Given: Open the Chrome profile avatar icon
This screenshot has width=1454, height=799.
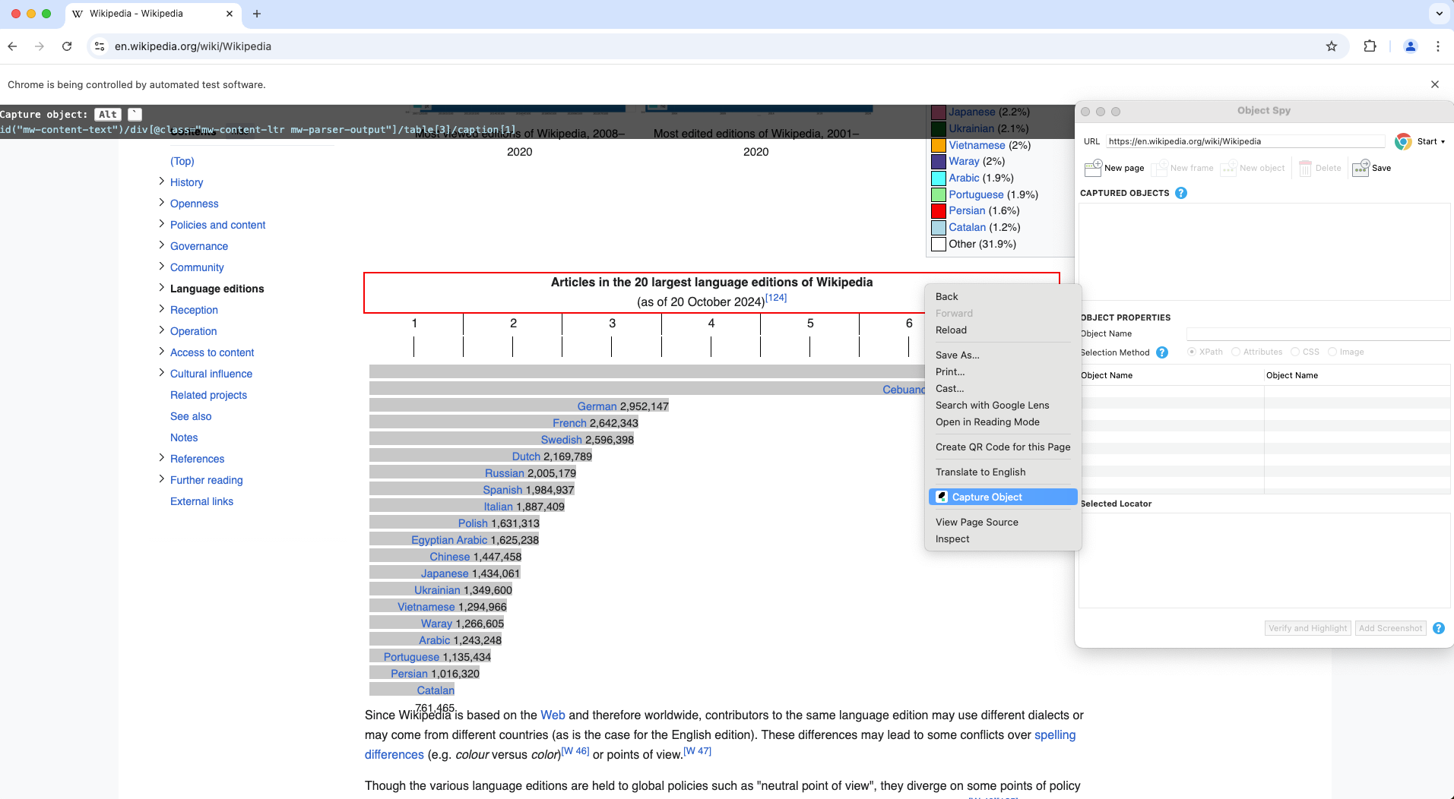Looking at the screenshot, I should click(x=1410, y=46).
